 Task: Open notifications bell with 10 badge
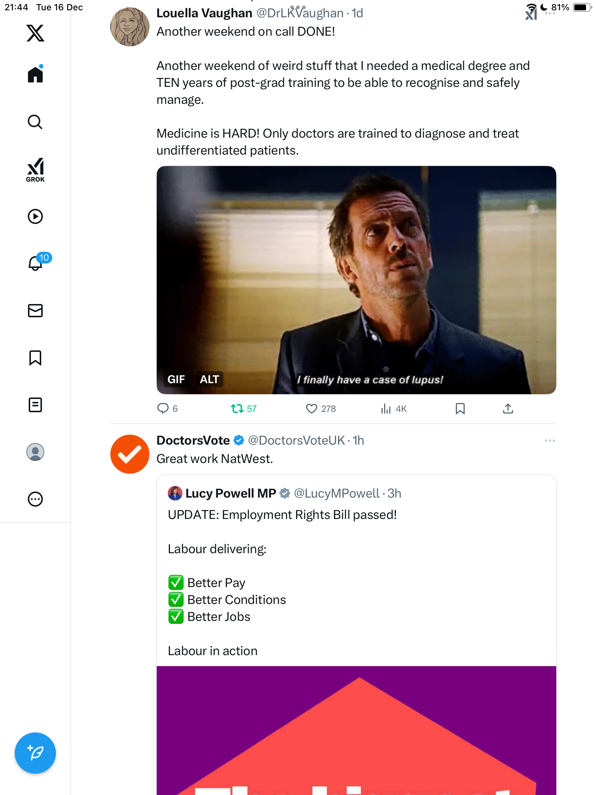pos(36,263)
